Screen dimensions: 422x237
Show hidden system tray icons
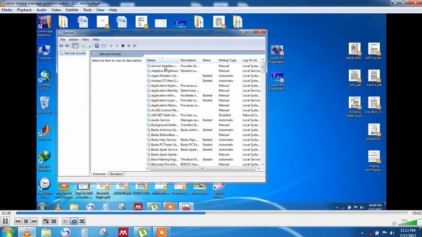coord(362,233)
